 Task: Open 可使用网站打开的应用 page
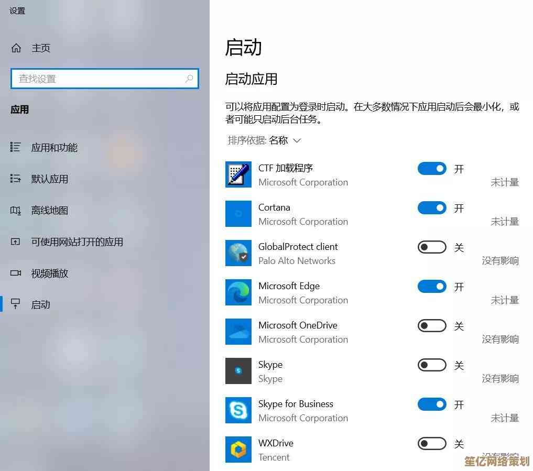click(77, 242)
